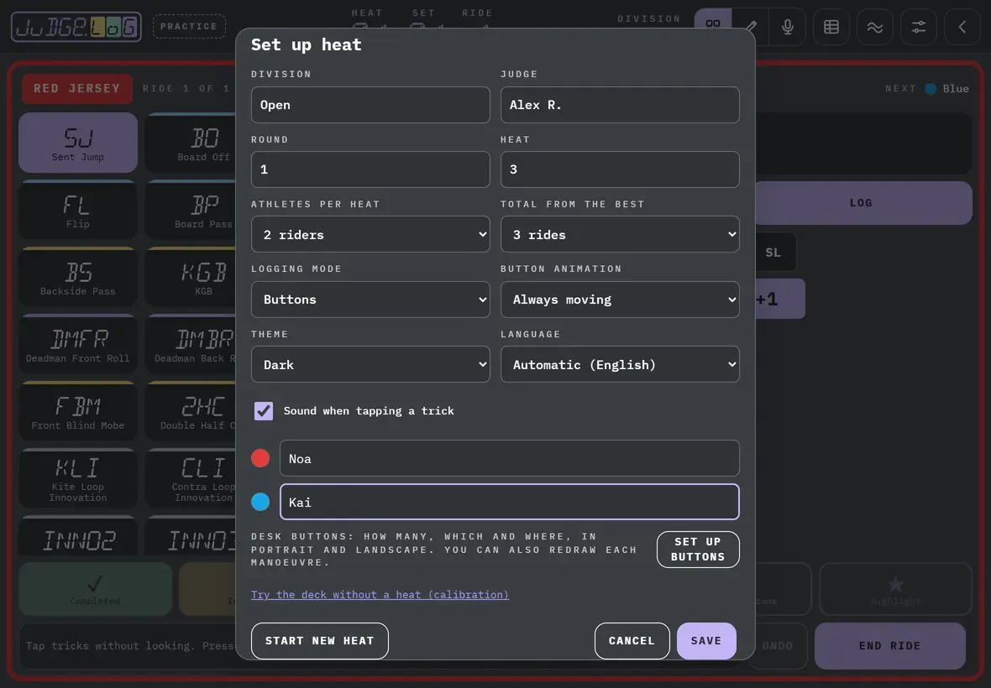Edit the blue rider name Kai
Viewport: 991px width, 688px height.
click(x=510, y=502)
